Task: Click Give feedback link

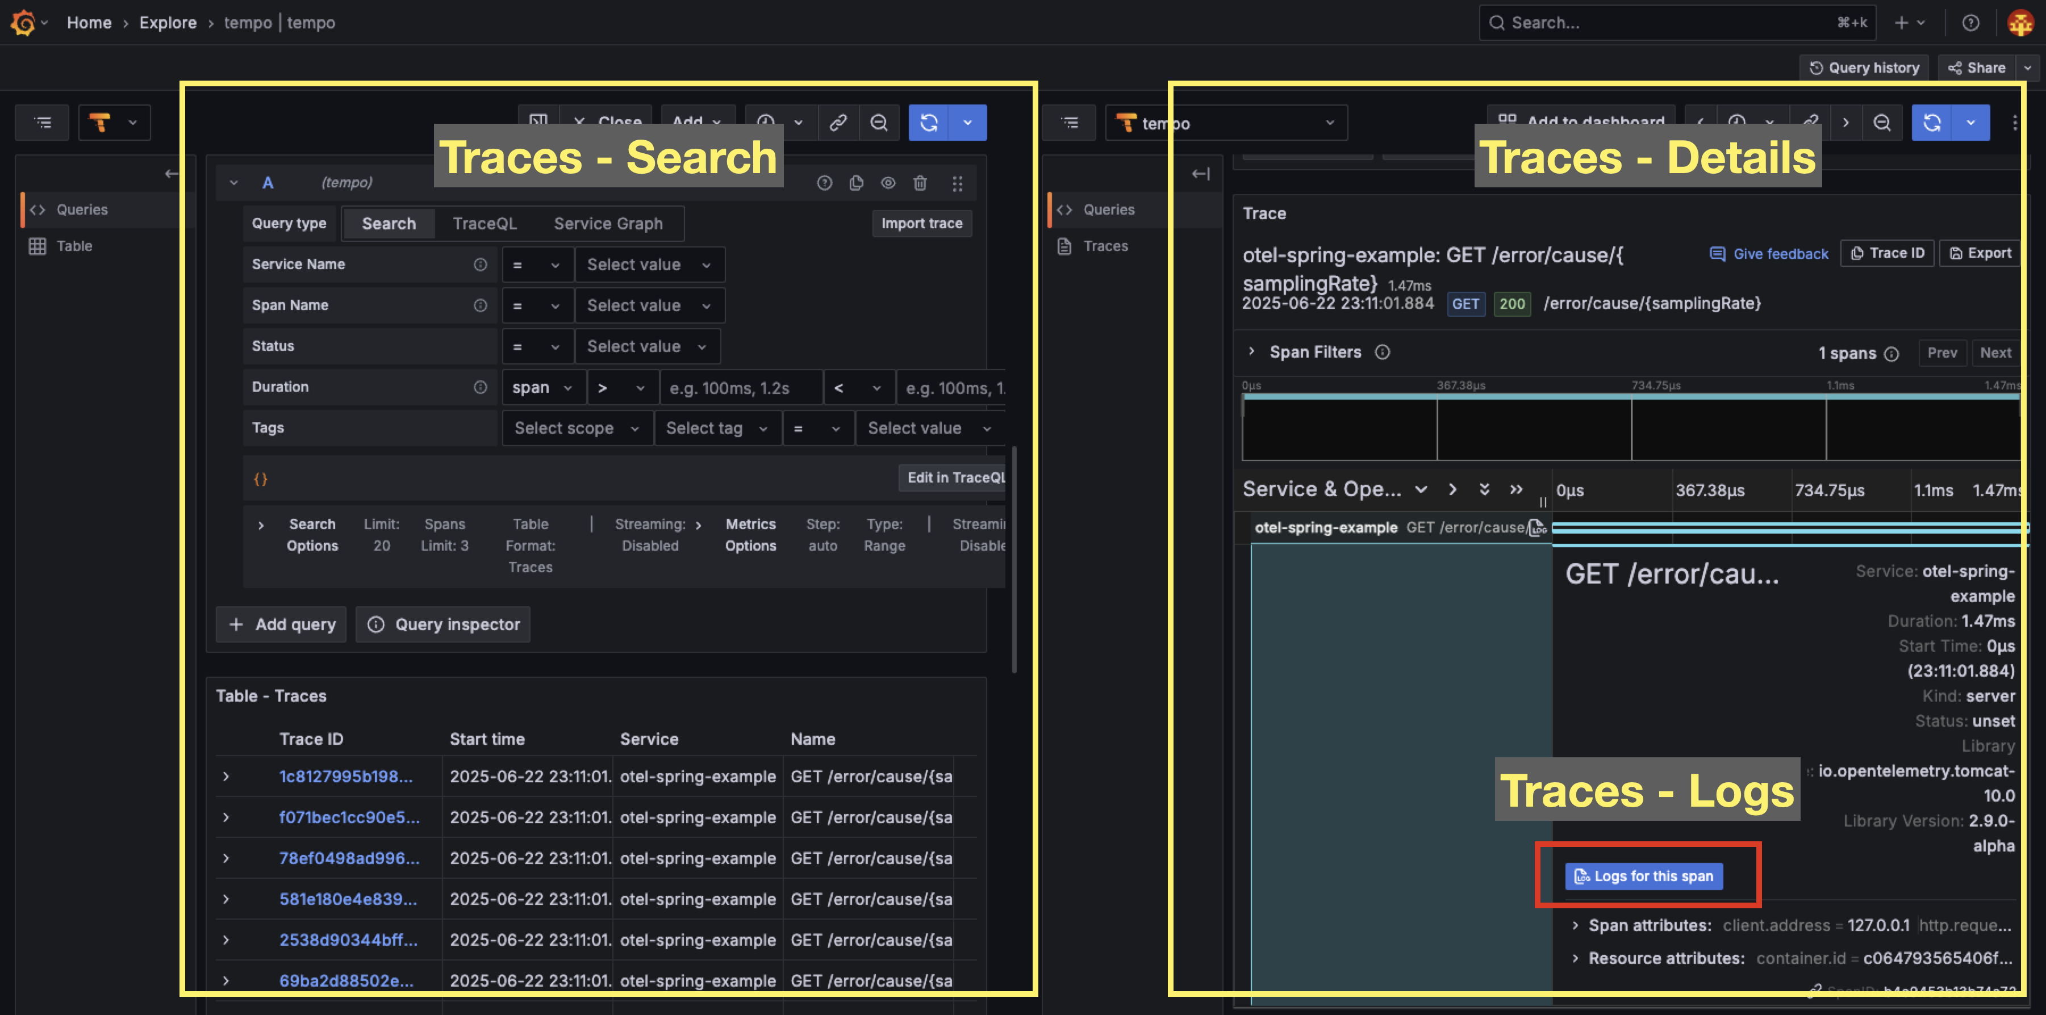Action: pyautogui.click(x=1769, y=254)
